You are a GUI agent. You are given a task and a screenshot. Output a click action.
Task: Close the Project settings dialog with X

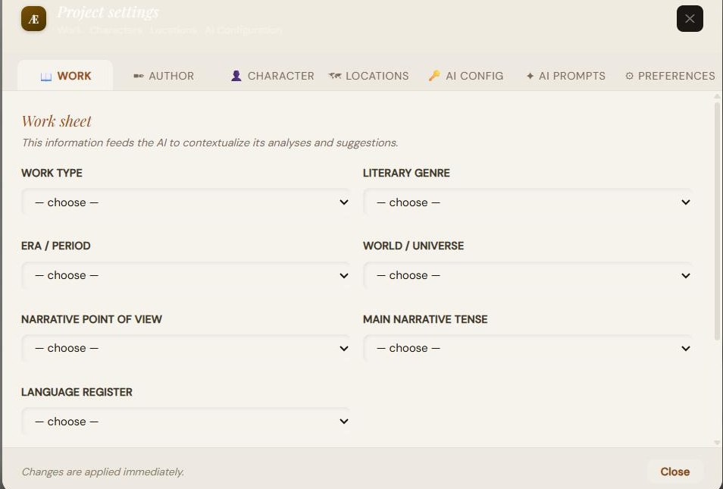(x=690, y=18)
